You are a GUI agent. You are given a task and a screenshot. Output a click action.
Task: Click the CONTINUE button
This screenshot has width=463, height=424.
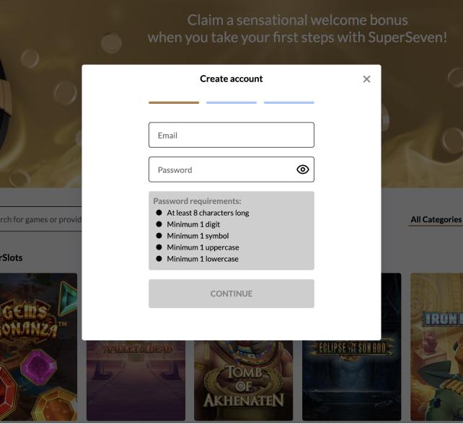coord(231,293)
